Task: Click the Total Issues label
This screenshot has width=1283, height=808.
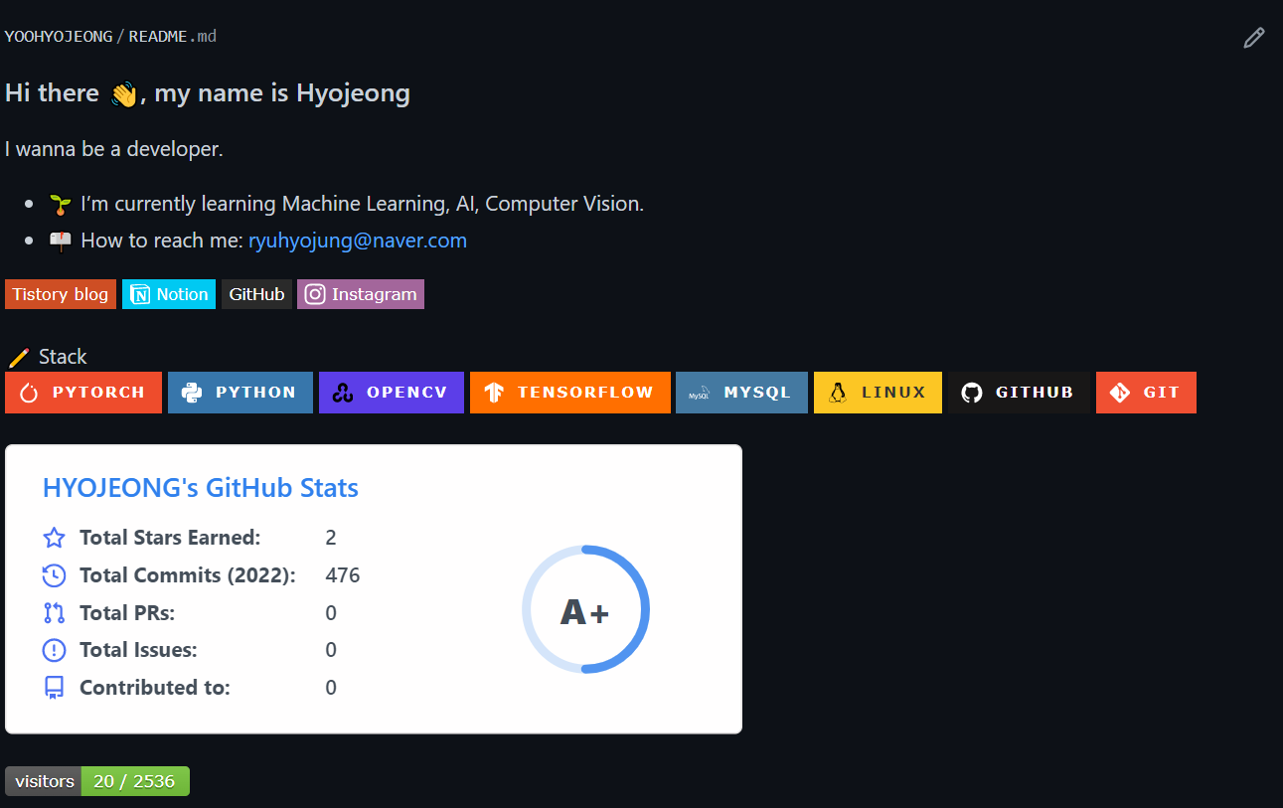Action: coord(138,650)
